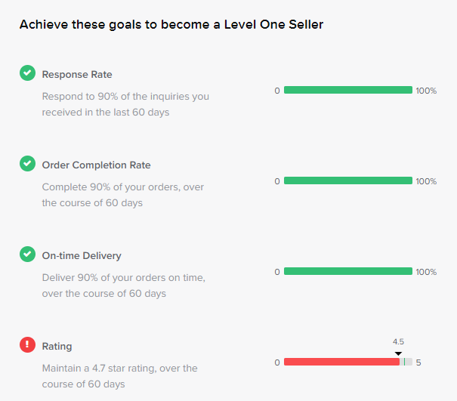This screenshot has height=401, width=457.
Task: Select the On-time Delivery heading
Action: click(x=82, y=255)
